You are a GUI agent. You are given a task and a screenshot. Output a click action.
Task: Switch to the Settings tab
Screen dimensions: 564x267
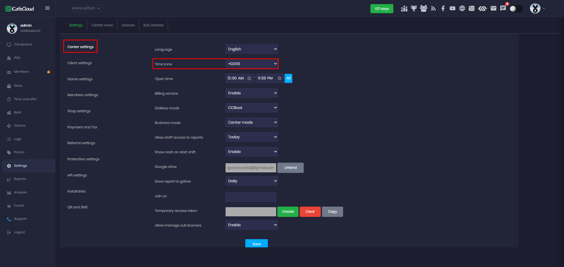coord(76,25)
